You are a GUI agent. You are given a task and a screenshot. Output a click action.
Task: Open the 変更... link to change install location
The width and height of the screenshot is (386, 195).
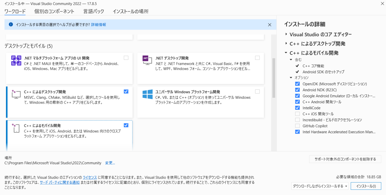coord(110,163)
